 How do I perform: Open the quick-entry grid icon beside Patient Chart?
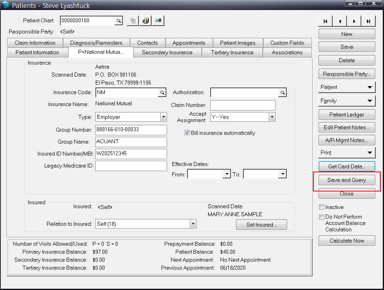(x=133, y=21)
